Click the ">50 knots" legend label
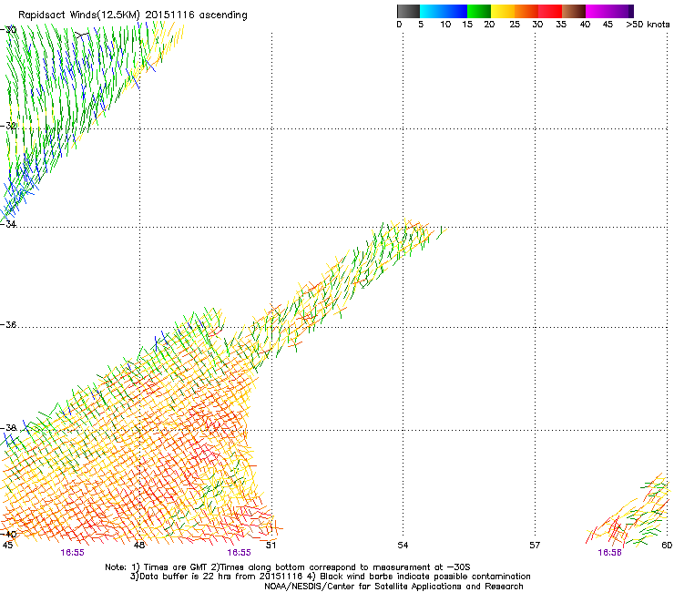This screenshot has width=674, height=592. coord(648,25)
